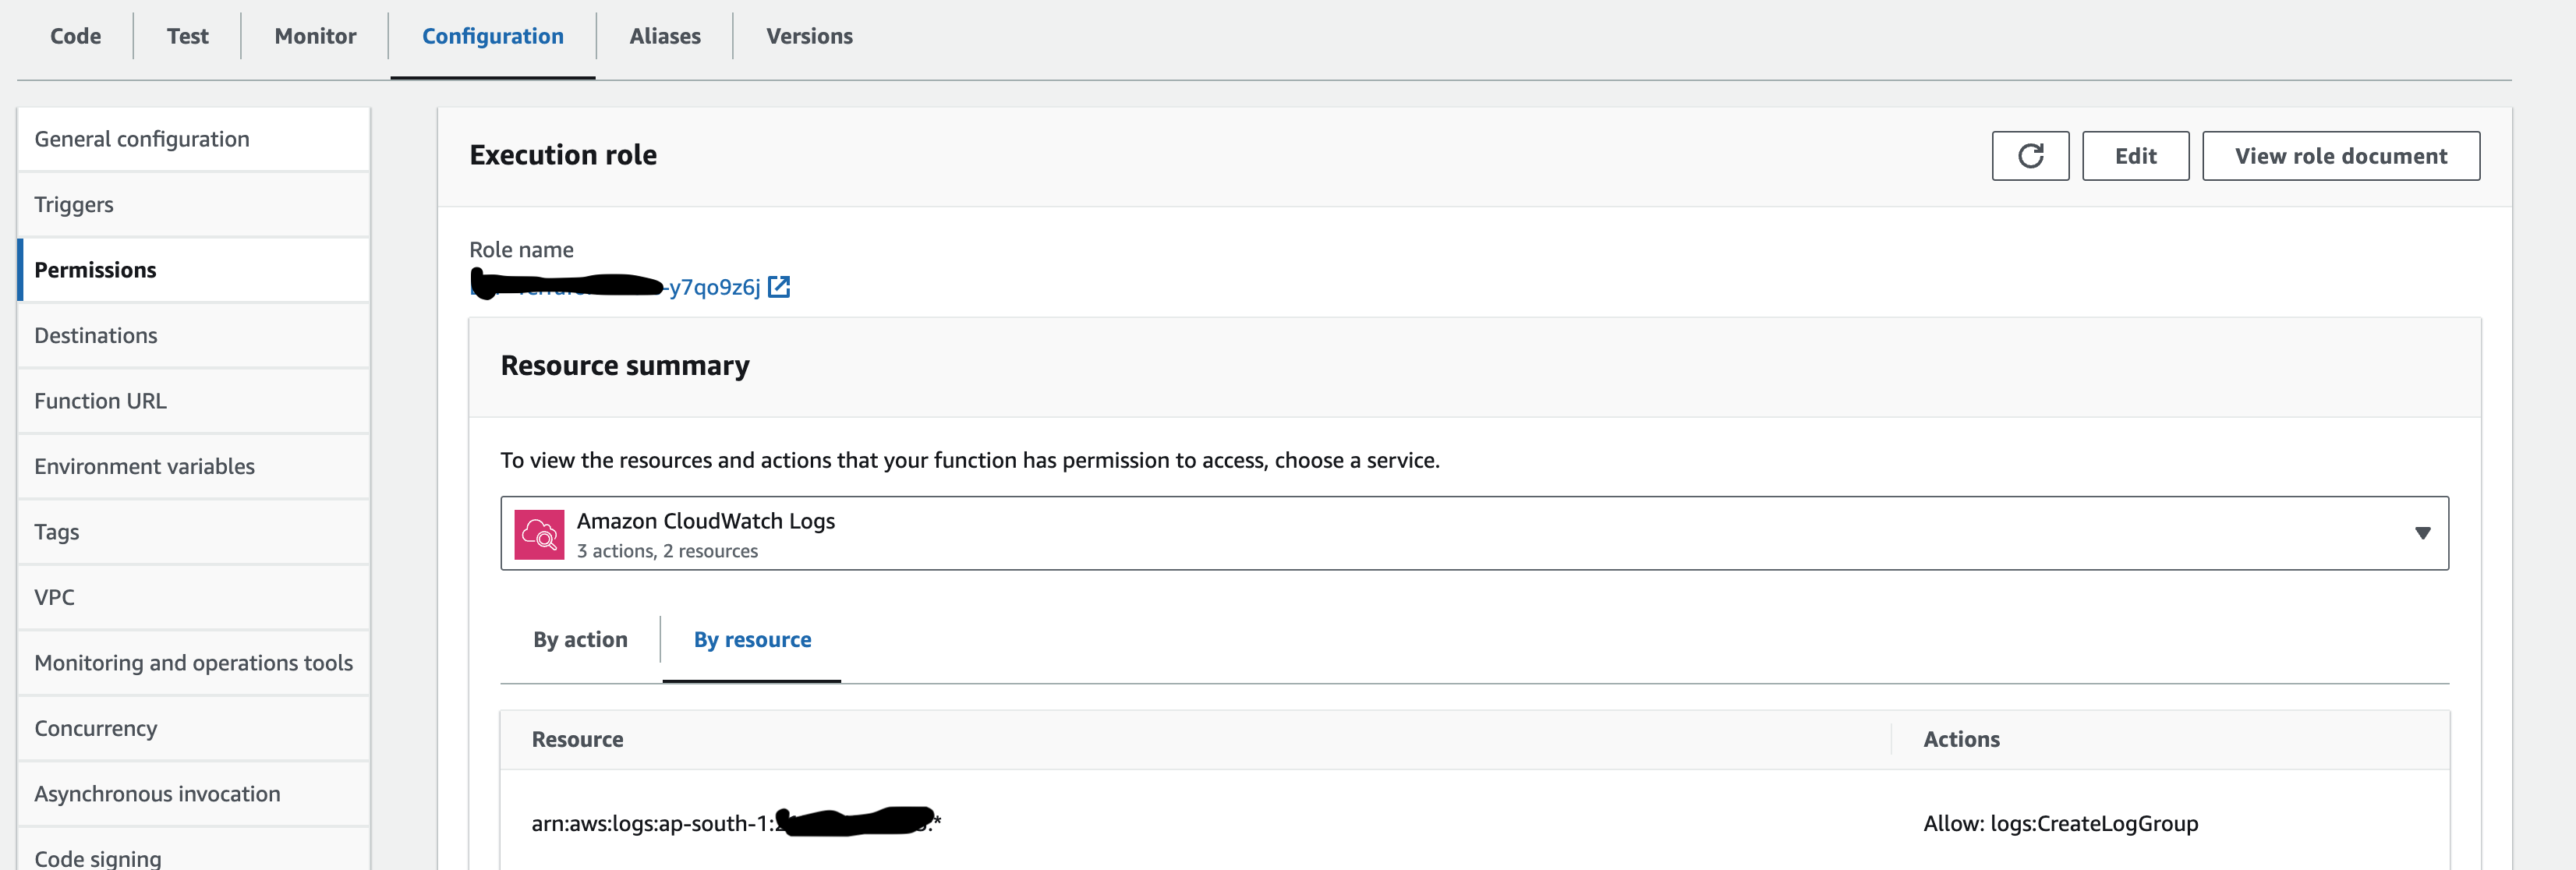Open the Code tab
The height and width of the screenshot is (870, 2576).
coord(74,36)
